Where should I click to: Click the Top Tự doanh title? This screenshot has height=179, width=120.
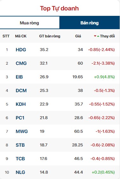[59, 9]
